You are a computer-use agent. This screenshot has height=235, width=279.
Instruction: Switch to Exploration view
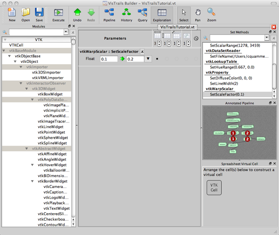[x=162, y=15]
